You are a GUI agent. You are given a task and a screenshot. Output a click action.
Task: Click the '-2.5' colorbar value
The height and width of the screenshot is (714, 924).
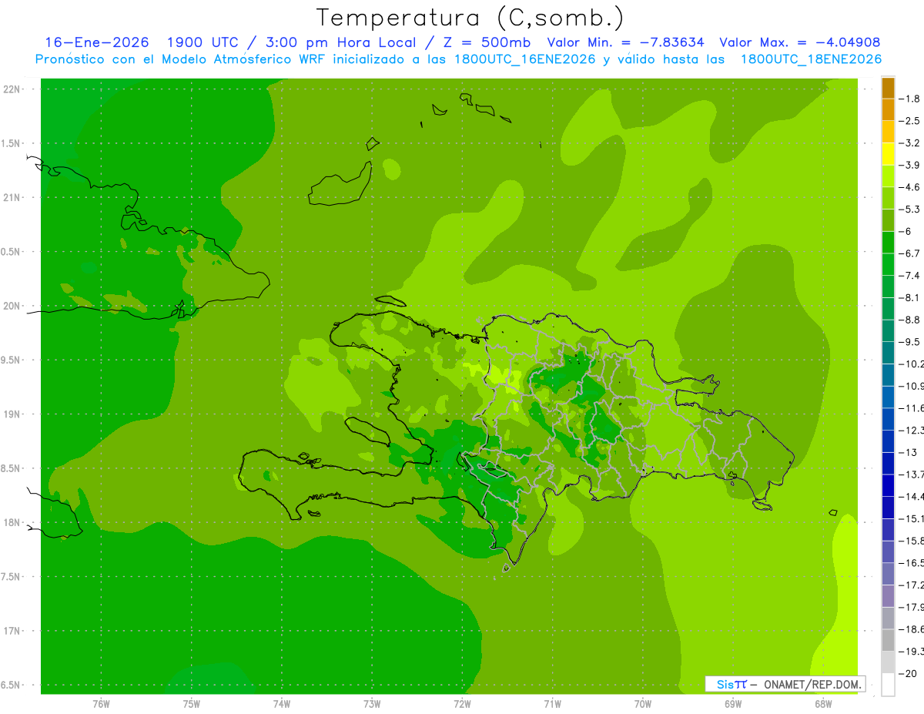(909, 121)
